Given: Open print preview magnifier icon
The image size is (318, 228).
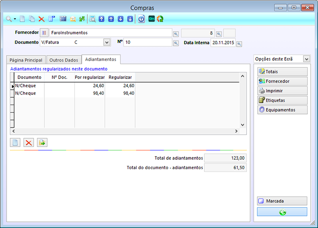Looking at the screenshot, I should click(x=93, y=19).
